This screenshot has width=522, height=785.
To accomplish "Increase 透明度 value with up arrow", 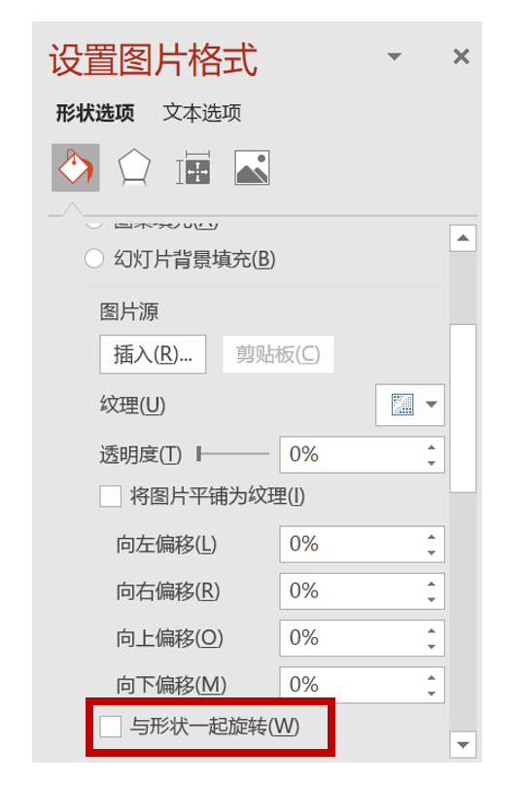I will click(x=432, y=447).
